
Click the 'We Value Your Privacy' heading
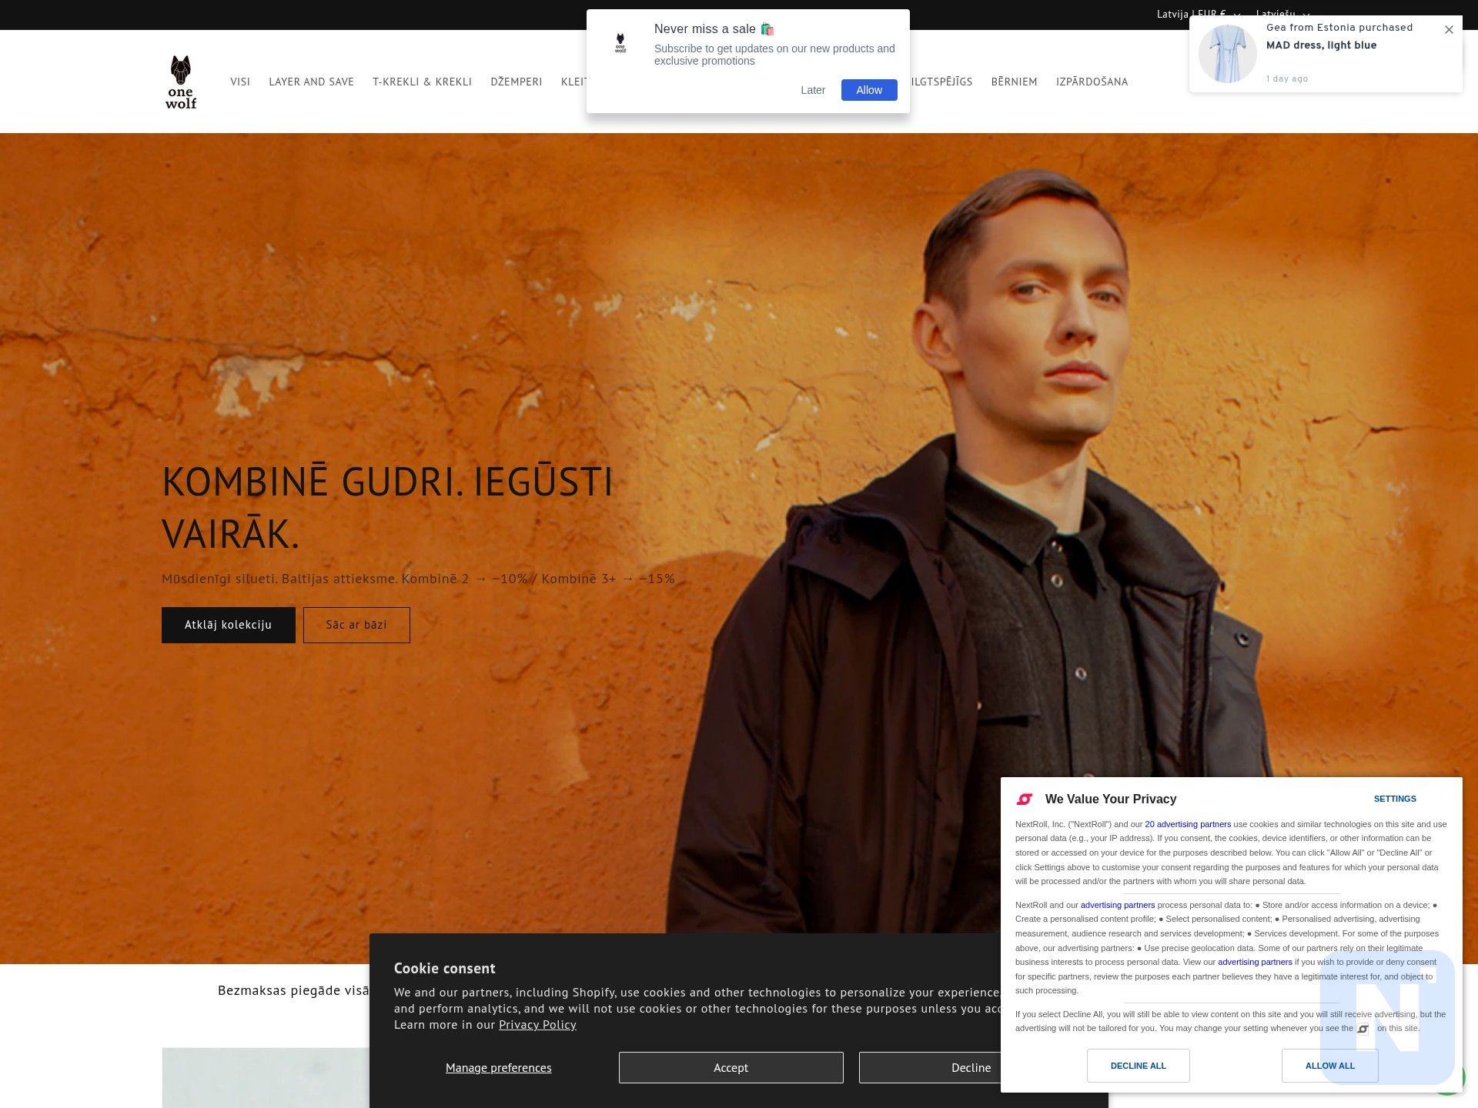(x=1111, y=799)
